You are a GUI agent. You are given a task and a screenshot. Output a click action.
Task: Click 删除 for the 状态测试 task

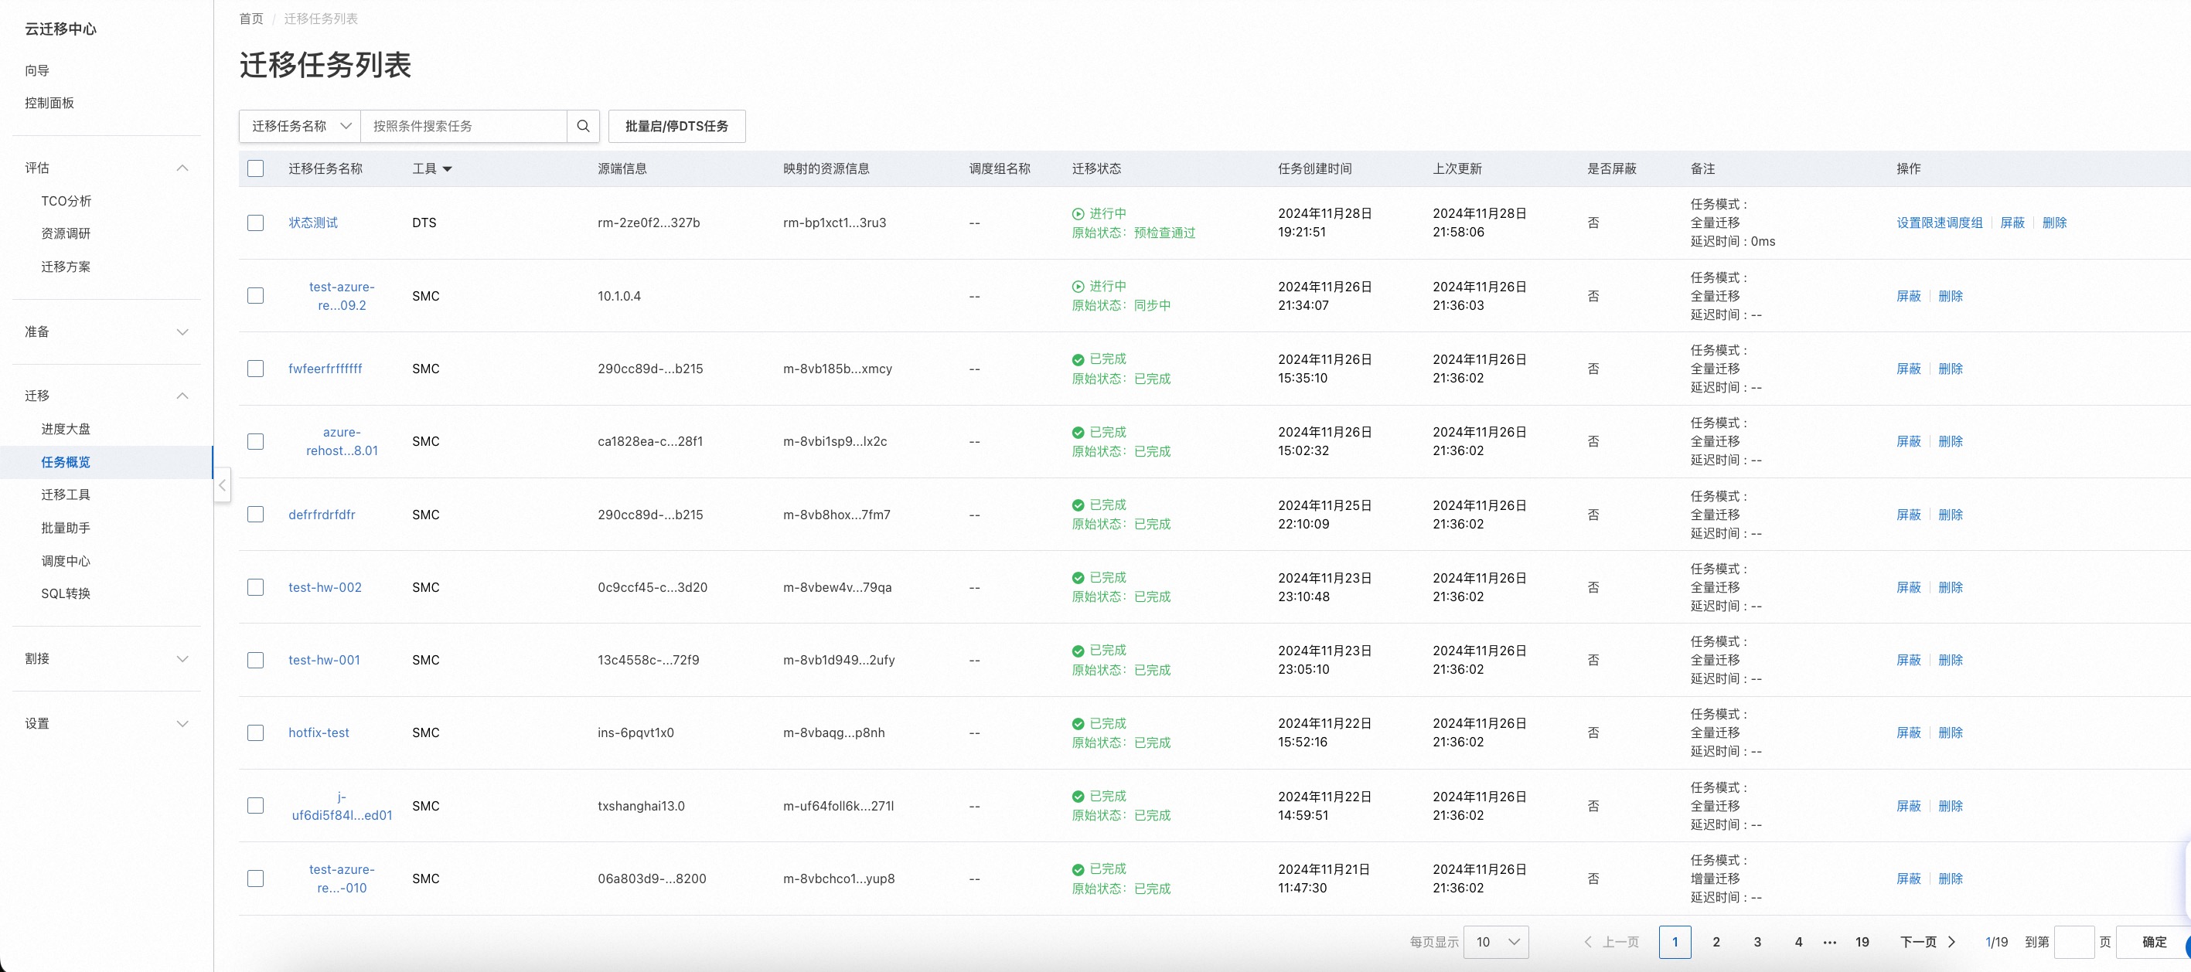2054,223
